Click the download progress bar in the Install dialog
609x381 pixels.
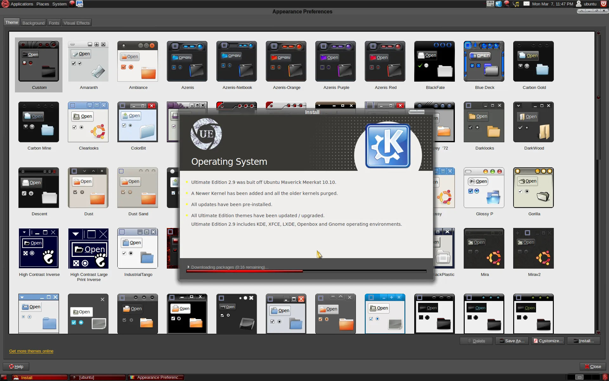point(306,271)
